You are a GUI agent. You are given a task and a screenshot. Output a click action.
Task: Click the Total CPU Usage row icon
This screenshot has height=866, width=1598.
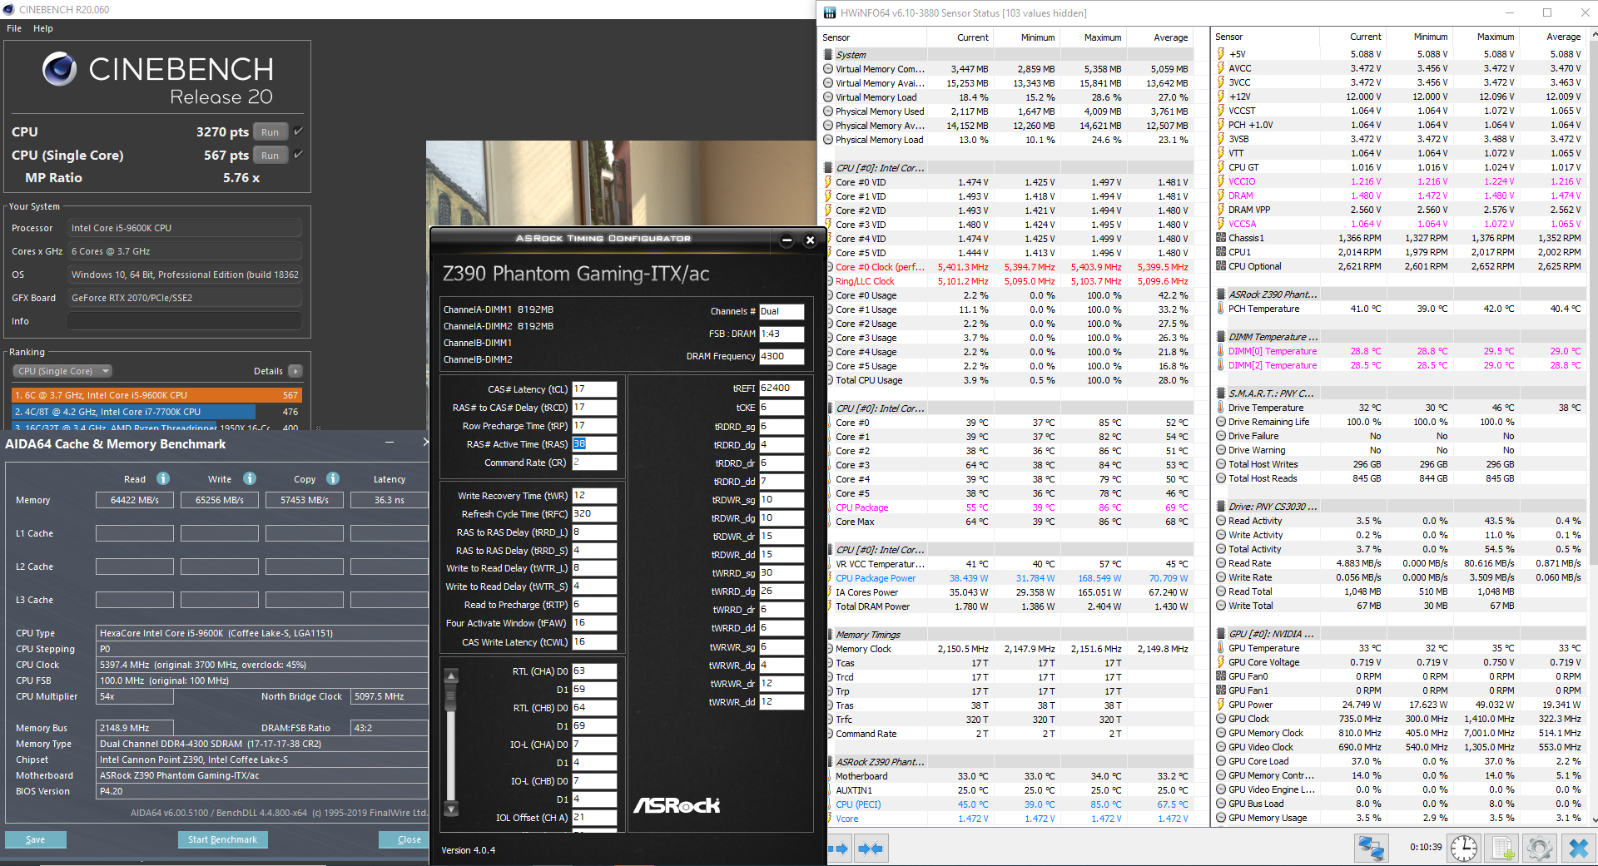(x=828, y=380)
